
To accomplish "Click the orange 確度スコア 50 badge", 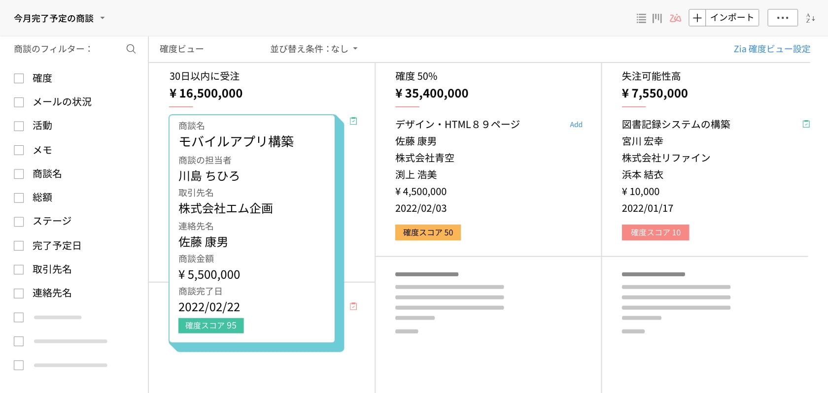I will 428,232.
